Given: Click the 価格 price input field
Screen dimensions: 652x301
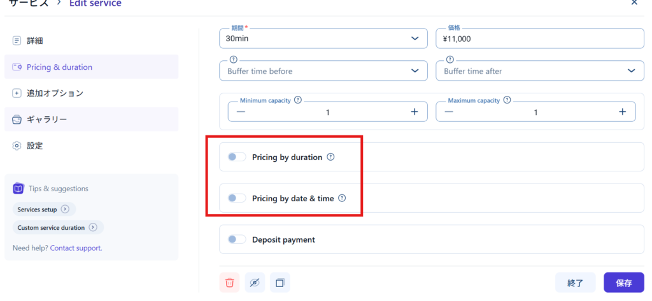Looking at the screenshot, I should pos(539,39).
